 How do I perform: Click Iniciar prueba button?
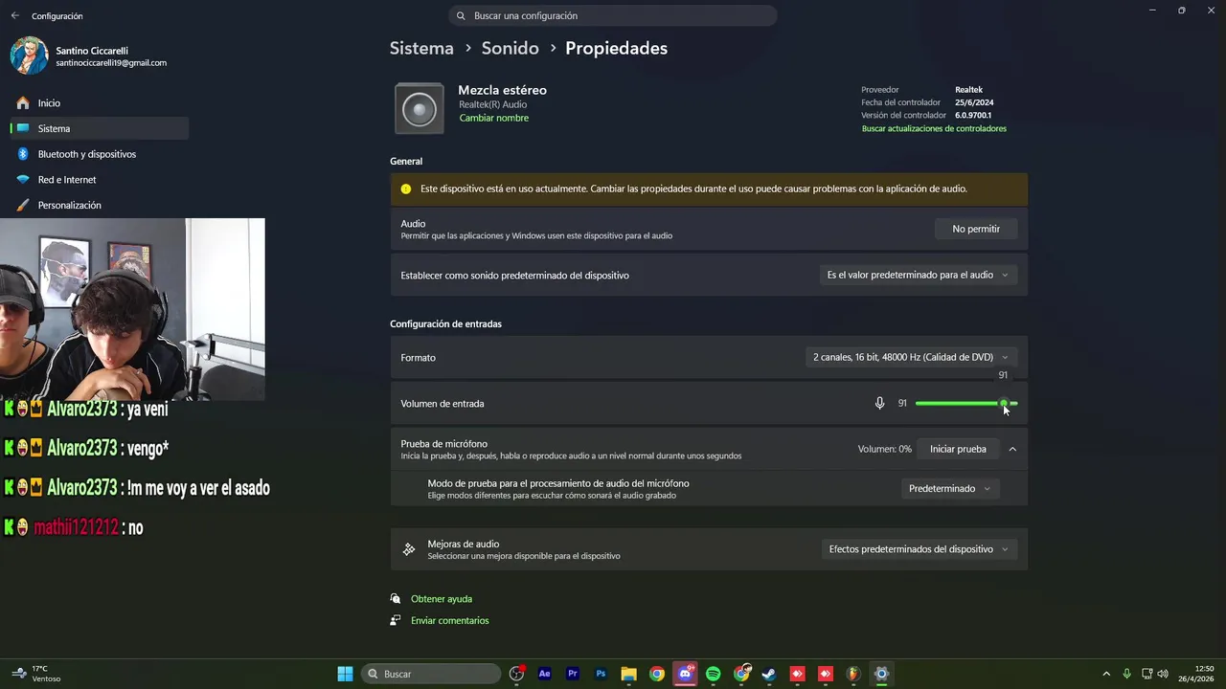(958, 449)
